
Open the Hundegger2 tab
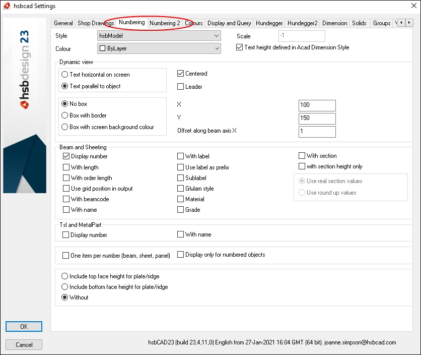[302, 23]
